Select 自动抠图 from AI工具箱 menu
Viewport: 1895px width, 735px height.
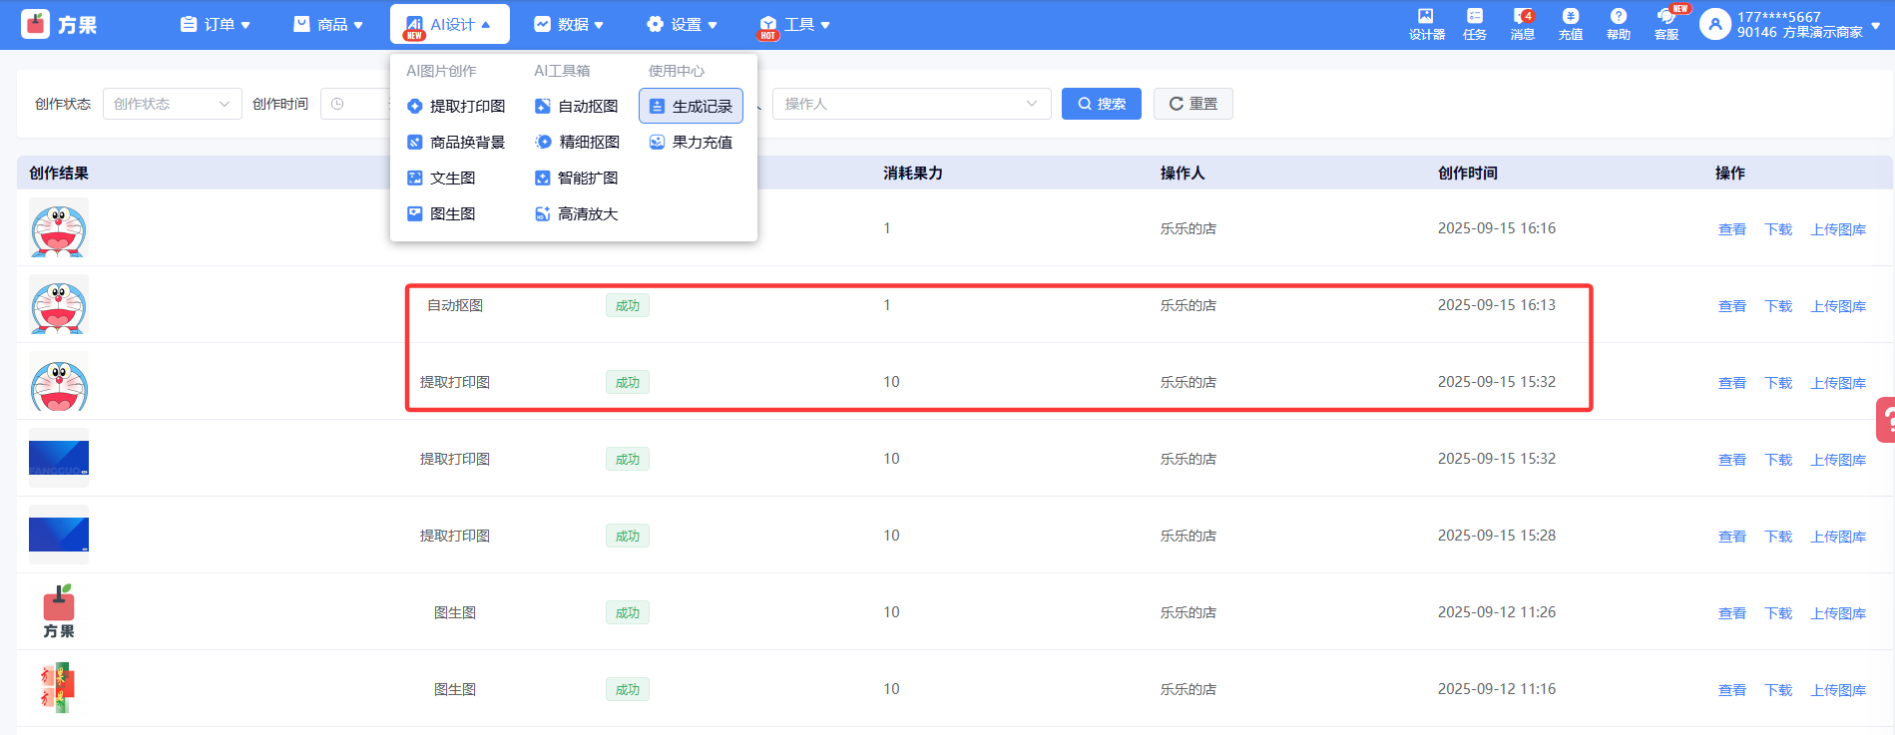[x=577, y=107]
